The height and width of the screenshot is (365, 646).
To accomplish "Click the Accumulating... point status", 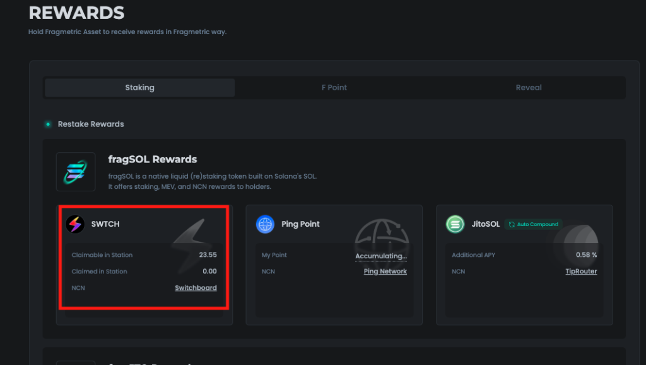I will tap(381, 256).
